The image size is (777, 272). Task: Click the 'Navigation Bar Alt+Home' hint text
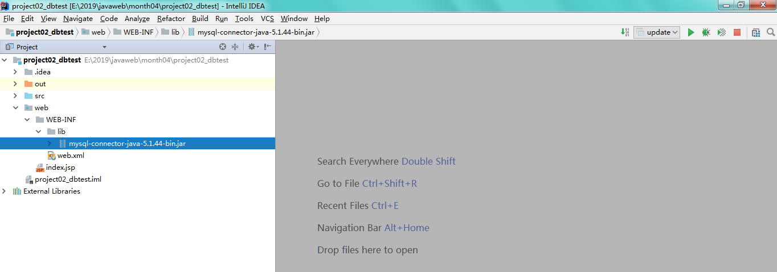(373, 228)
